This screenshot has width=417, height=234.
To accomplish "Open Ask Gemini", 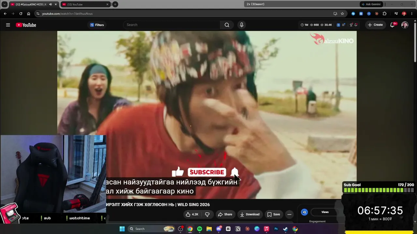I will (371, 4).
